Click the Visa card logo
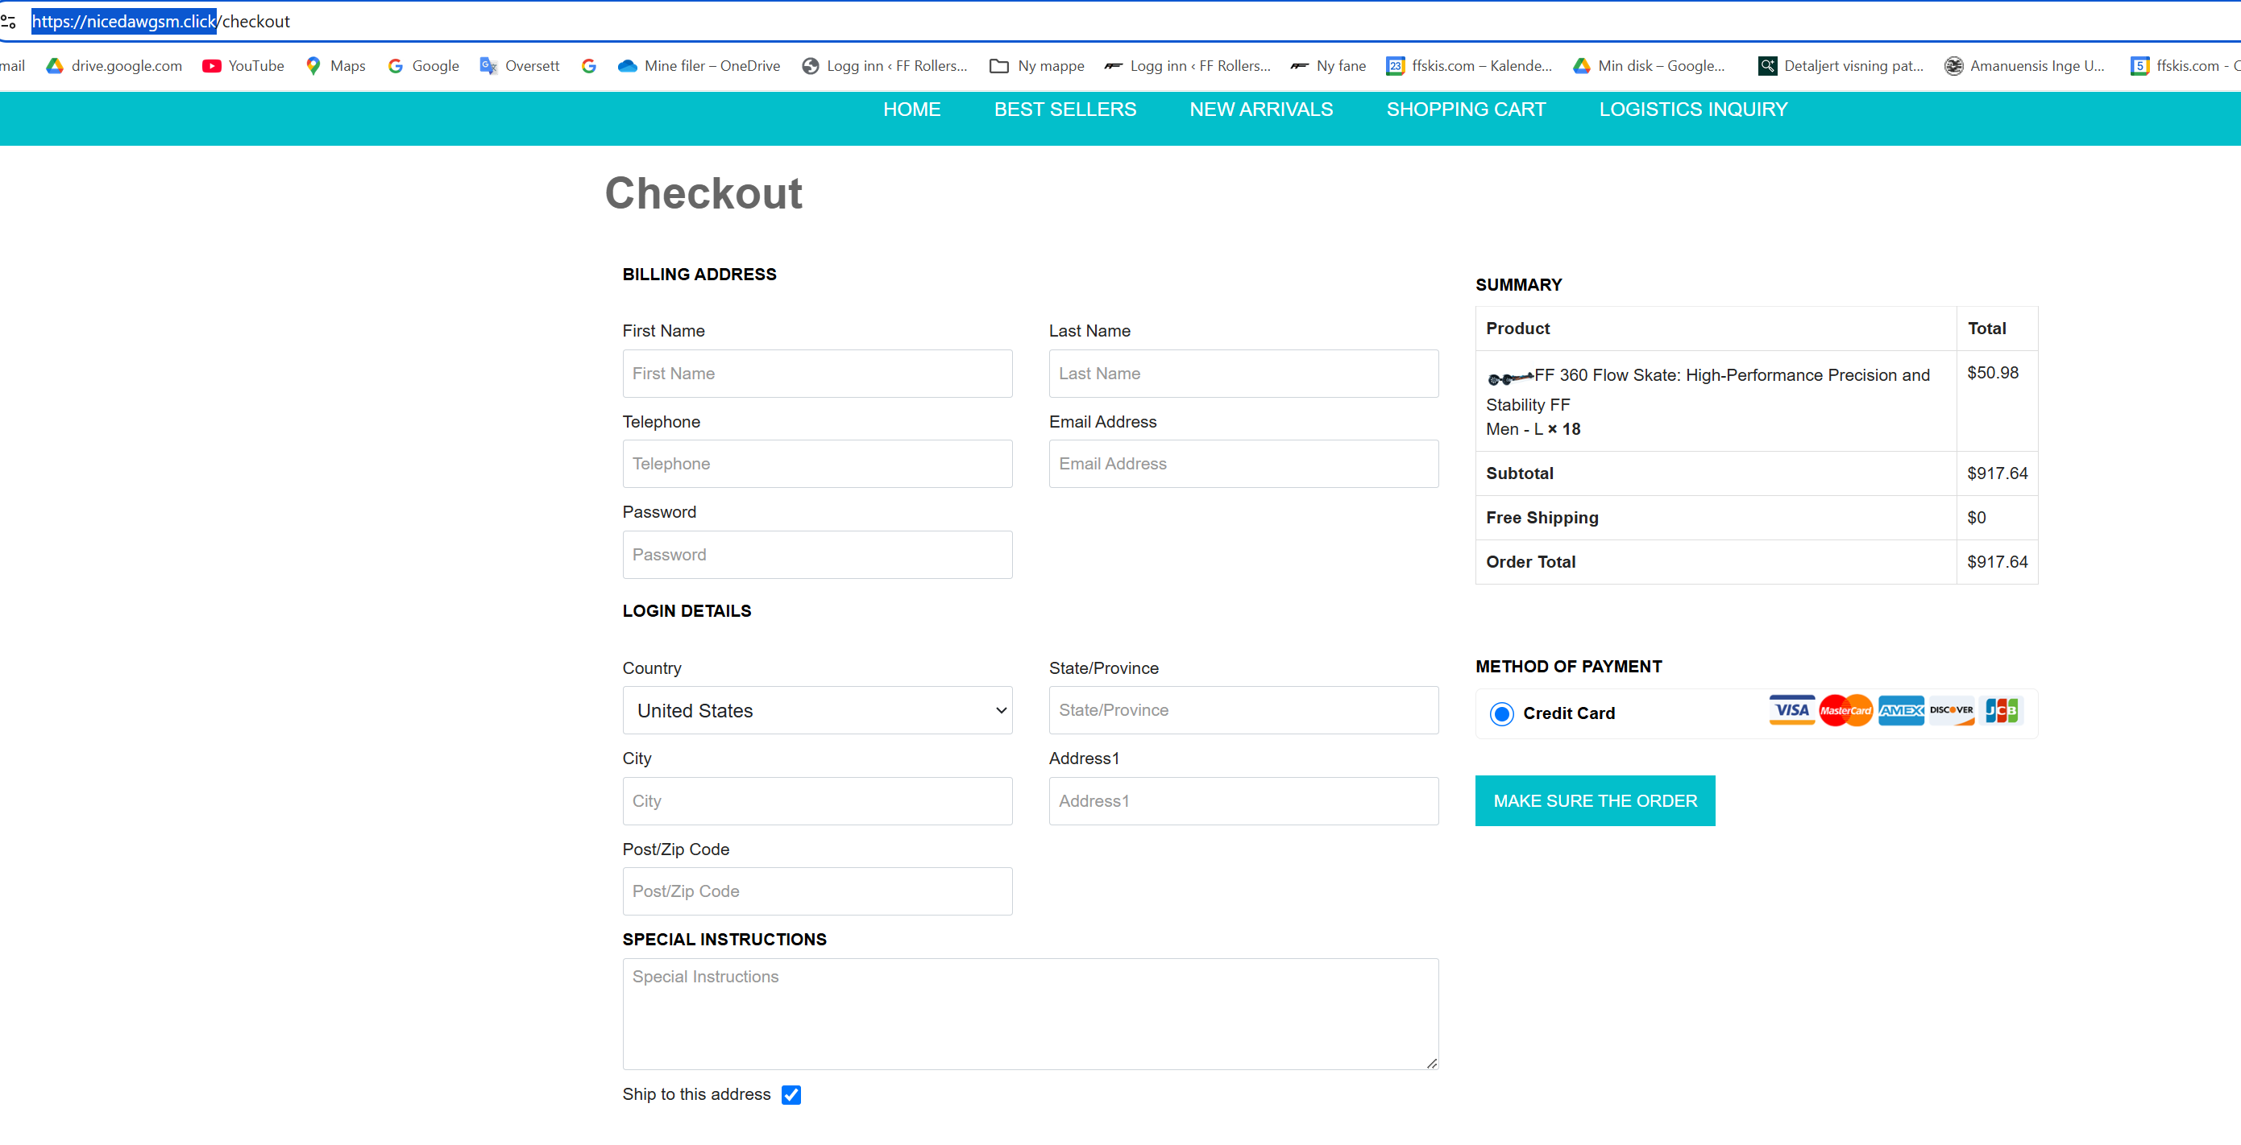The height and width of the screenshot is (1145, 2241). point(1792,710)
